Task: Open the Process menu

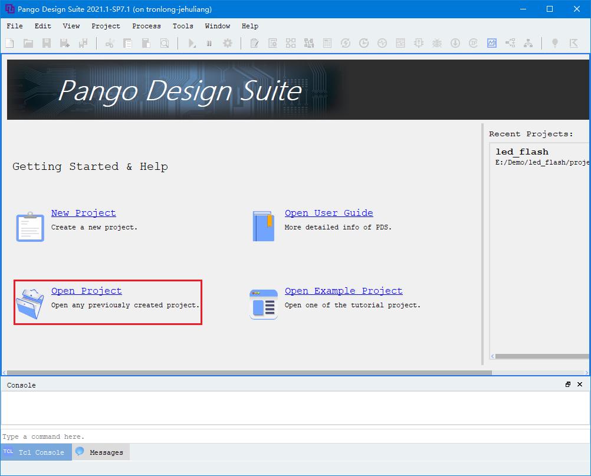Action: click(x=146, y=26)
